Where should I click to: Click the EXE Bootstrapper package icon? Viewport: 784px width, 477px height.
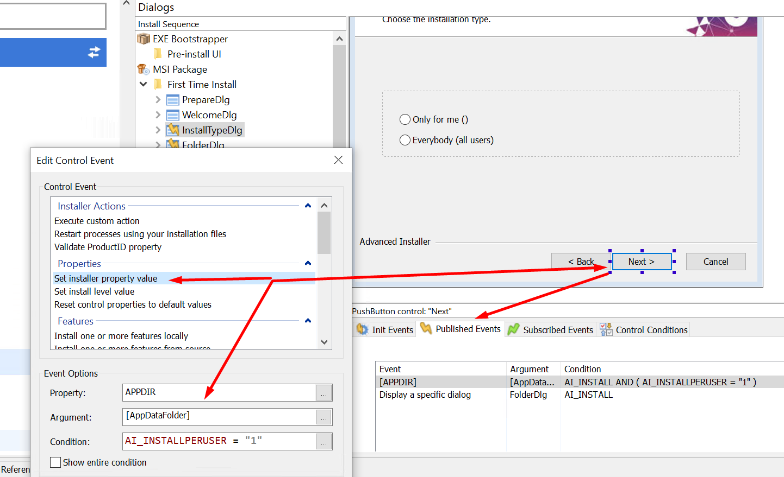click(x=144, y=39)
